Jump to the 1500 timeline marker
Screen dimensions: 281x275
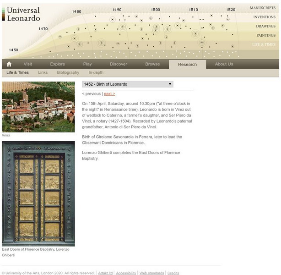[156, 10]
